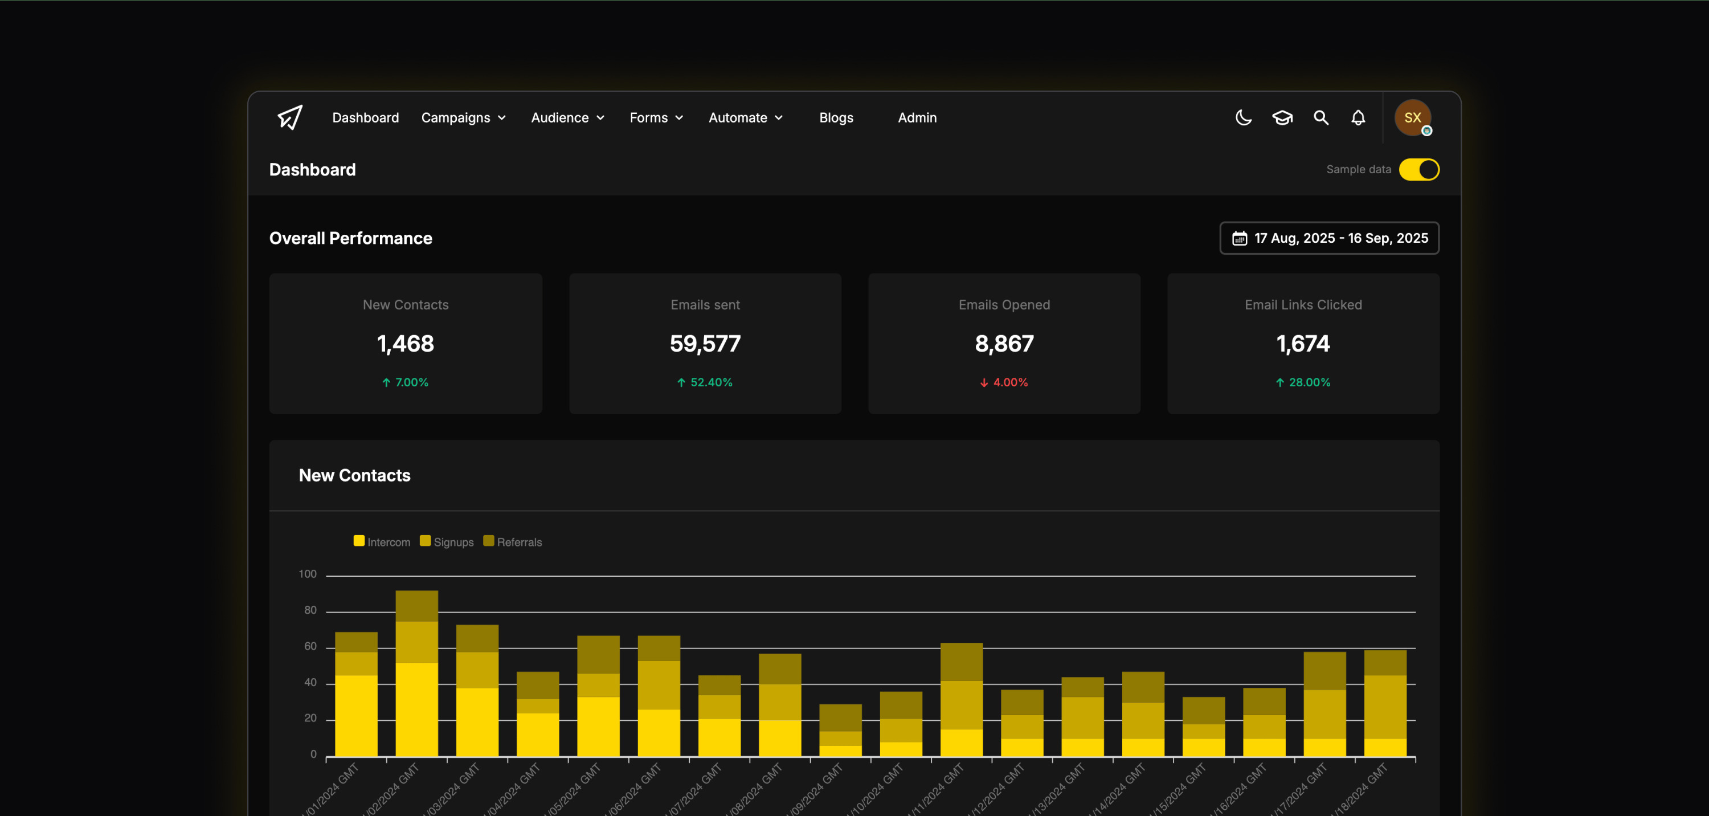Expand the Automate dropdown
This screenshot has height=816, width=1709.
(x=745, y=117)
